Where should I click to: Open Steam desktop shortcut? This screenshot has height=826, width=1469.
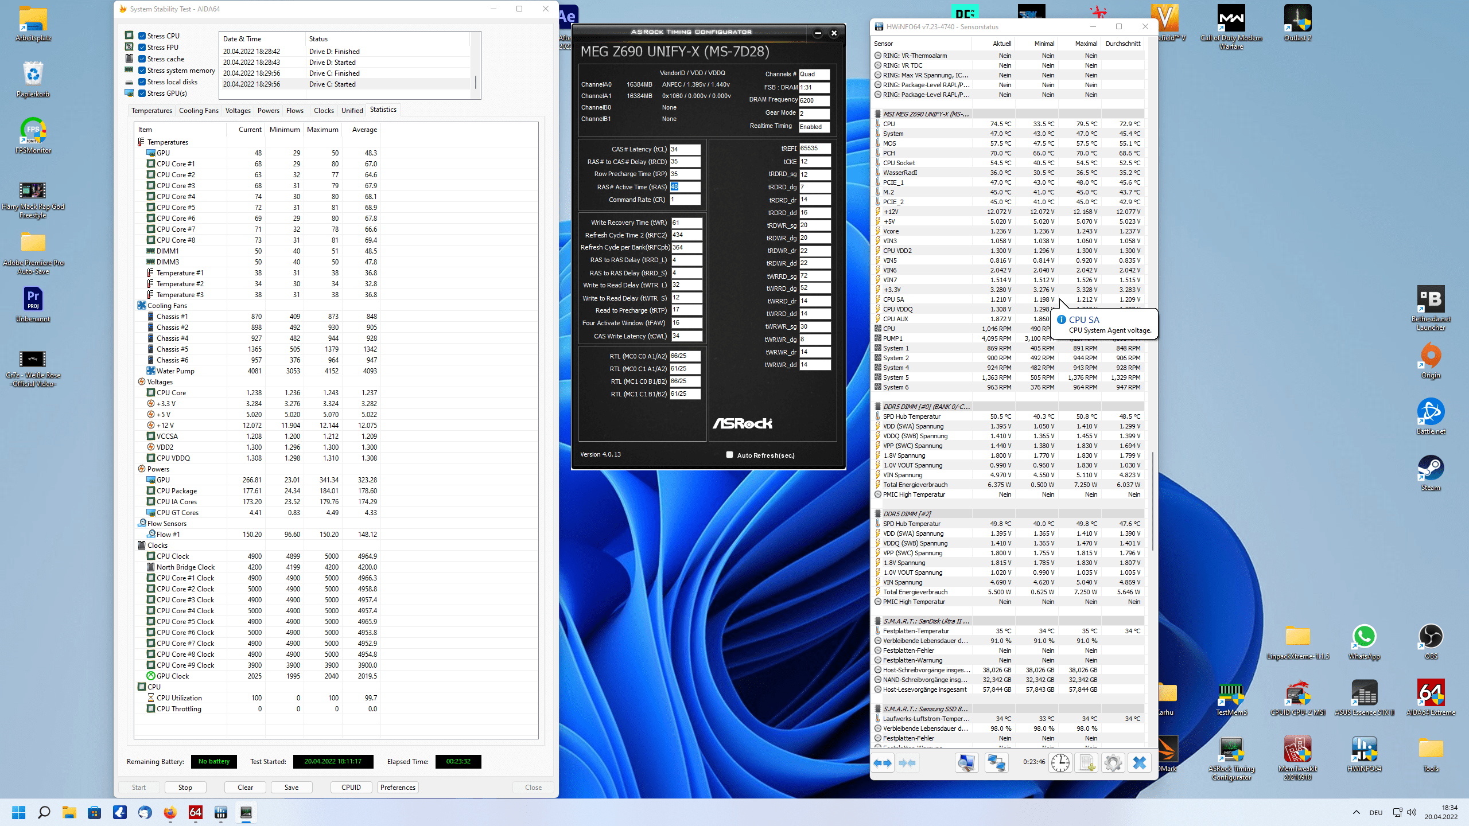[x=1431, y=472]
